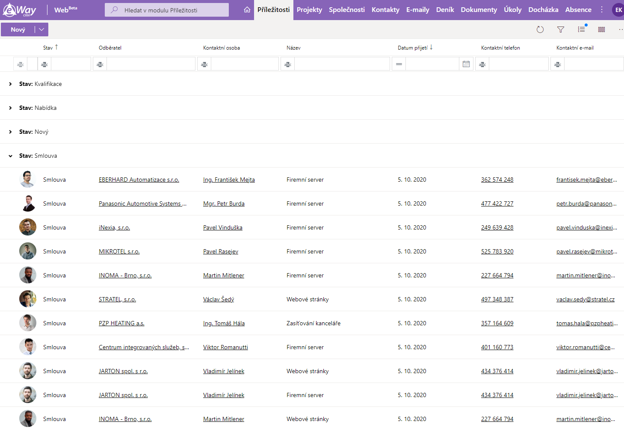
Task: Click the equals operator icon in date filter
Action: click(x=399, y=64)
